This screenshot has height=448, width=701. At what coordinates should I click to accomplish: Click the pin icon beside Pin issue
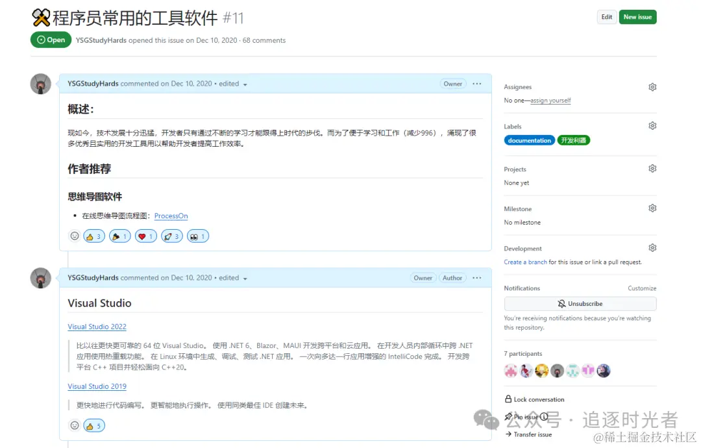click(508, 417)
